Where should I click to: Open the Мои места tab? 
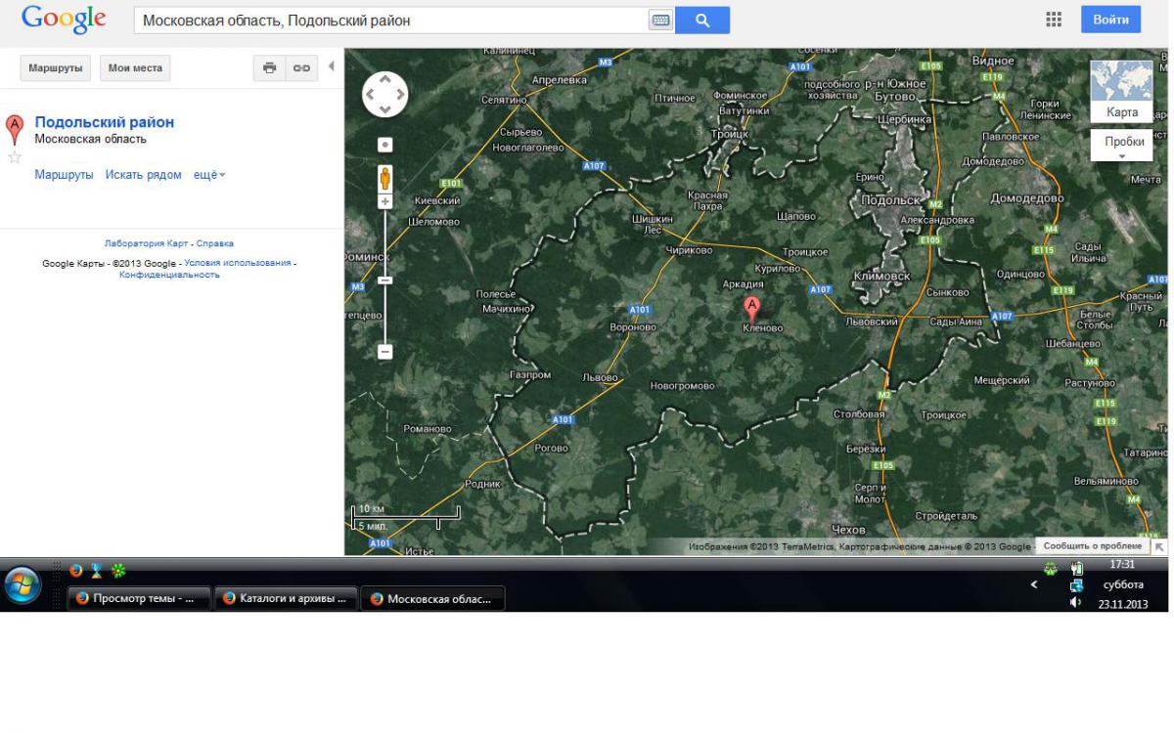pos(135,67)
